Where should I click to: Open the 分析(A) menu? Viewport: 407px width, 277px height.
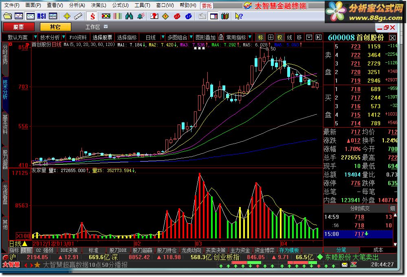pos(77,5)
